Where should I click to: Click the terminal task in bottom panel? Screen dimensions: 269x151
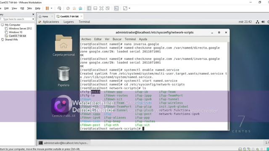[63, 143]
